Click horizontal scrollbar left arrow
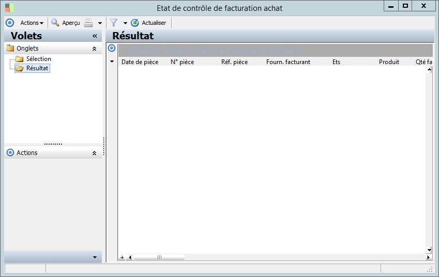 tap(130, 257)
